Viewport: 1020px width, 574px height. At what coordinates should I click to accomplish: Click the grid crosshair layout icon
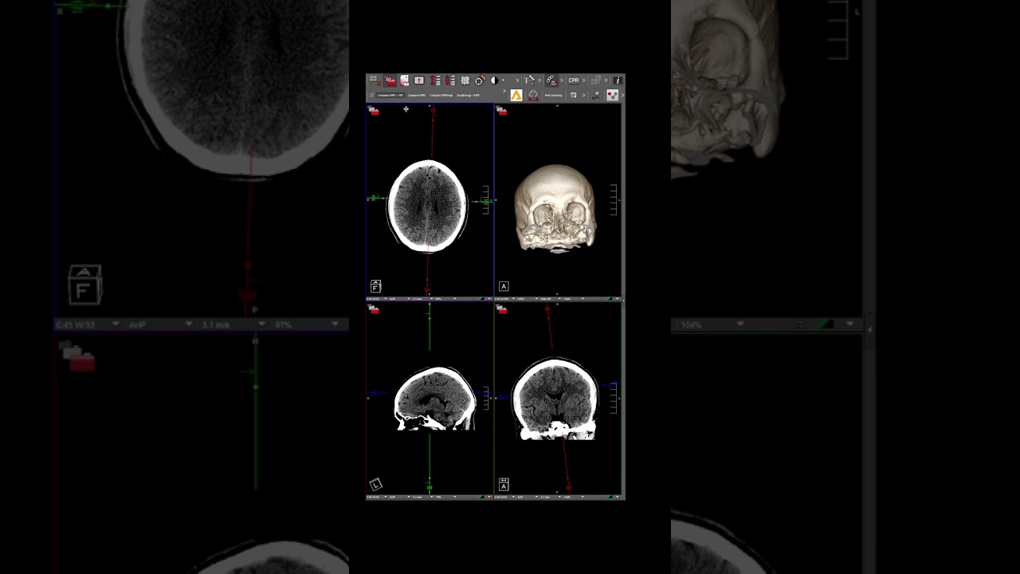click(x=465, y=81)
